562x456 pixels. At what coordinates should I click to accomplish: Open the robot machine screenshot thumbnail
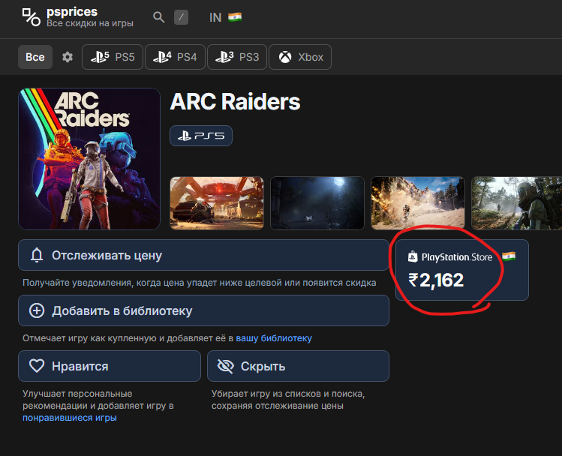pos(217,202)
